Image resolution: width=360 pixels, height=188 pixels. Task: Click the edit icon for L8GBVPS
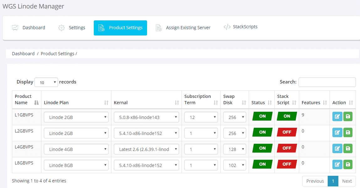(337, 164)
